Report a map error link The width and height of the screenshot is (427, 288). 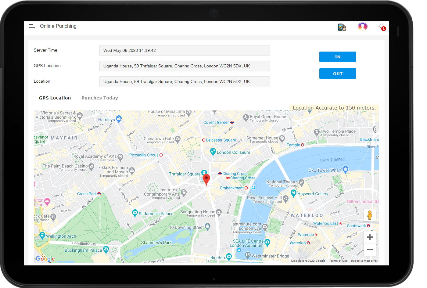point(364,261)
